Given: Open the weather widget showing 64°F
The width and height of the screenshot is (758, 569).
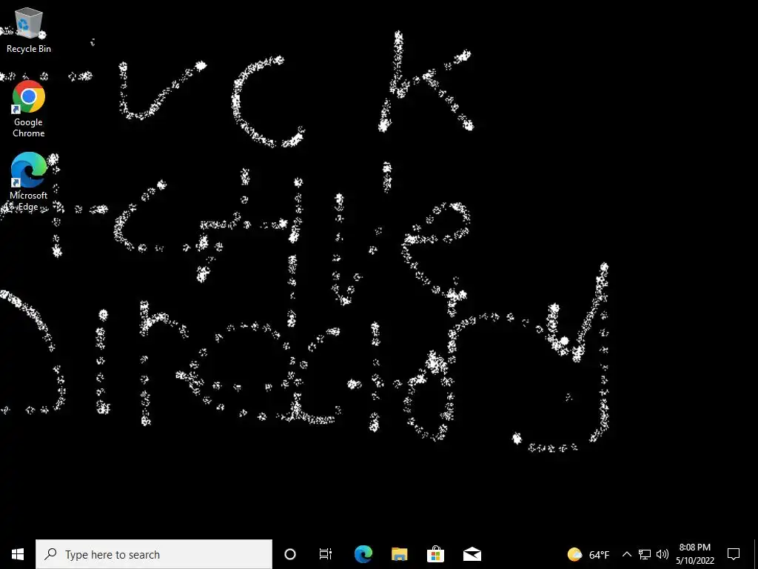Looking at the screenshot, I should (x=588, y=554).
